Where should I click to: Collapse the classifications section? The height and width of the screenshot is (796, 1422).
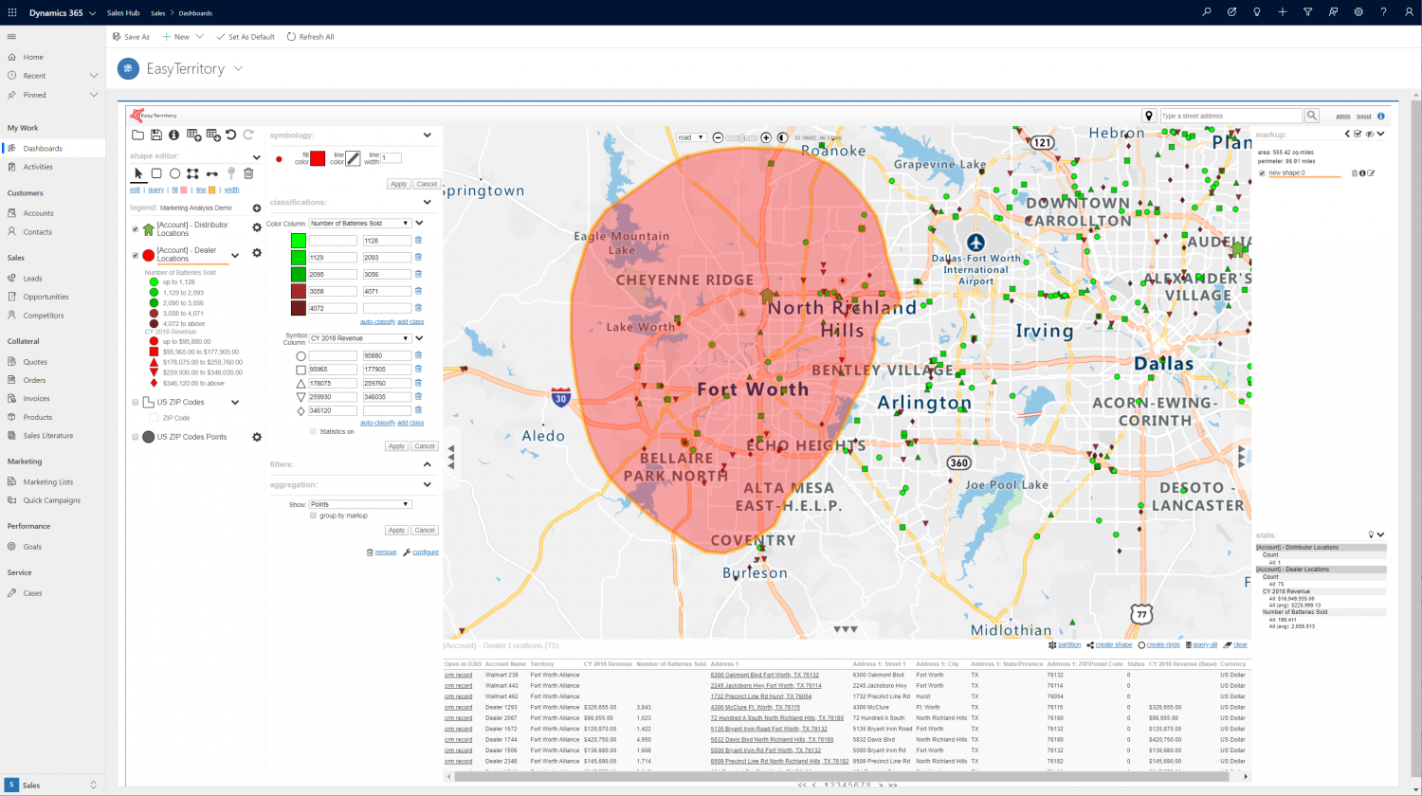pos(427,202)
